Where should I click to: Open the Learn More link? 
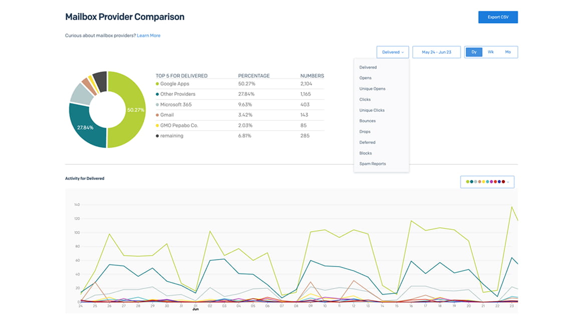coord(148,35)
